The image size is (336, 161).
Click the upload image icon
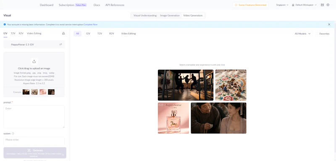(x=34, y=61)
